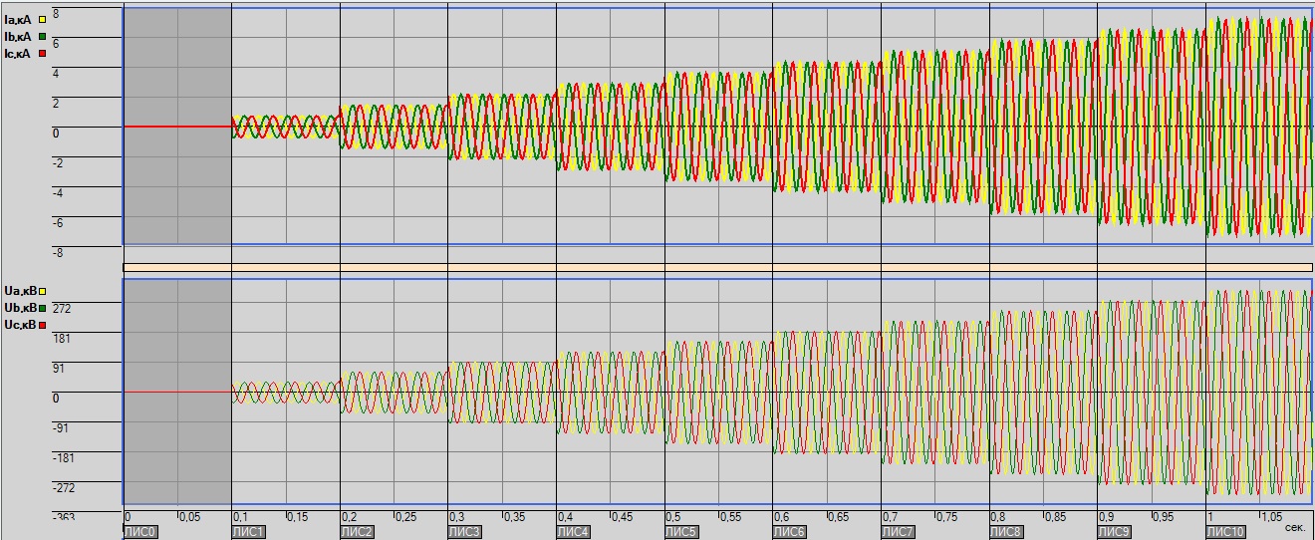The width and height of the screenshot is (1315, 540).
Task: Click the 0,65 time axis label
Action: pyautogui.click(x=839, y=518)
